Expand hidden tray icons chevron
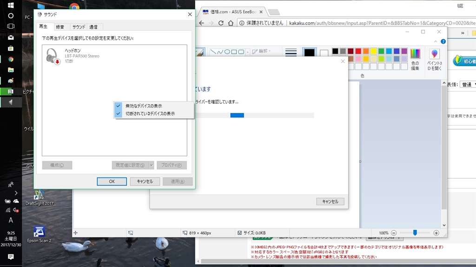This screenshot has height=267, width=476. coord(16,193)
